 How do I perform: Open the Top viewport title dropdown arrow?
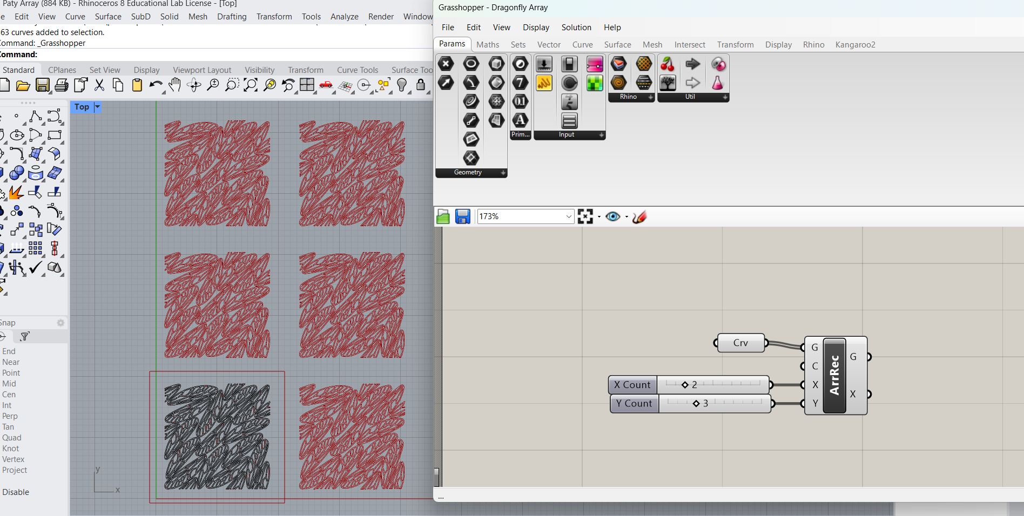pyautogui.click(x=98, y=107)
